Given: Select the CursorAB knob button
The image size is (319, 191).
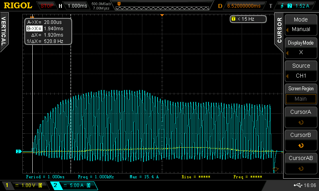Looking at the screenshot, I should tap(301, 164).
